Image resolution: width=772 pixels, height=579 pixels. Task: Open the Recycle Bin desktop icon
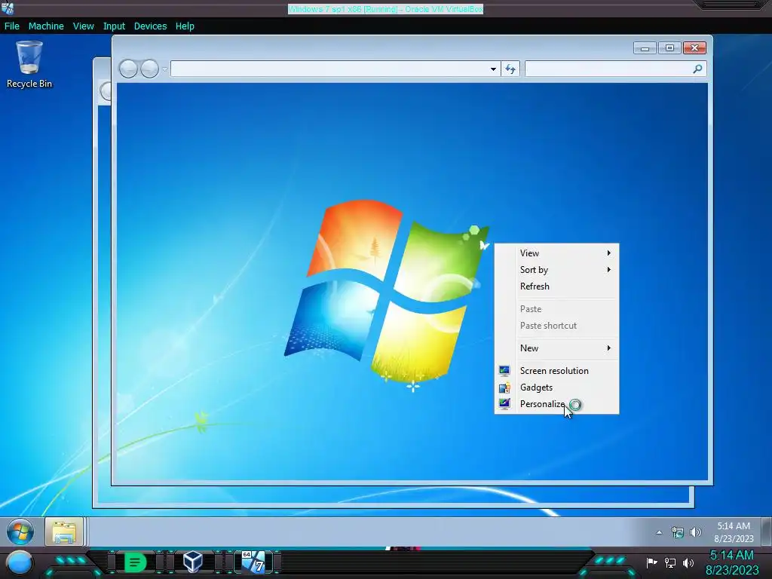(29, 65)
